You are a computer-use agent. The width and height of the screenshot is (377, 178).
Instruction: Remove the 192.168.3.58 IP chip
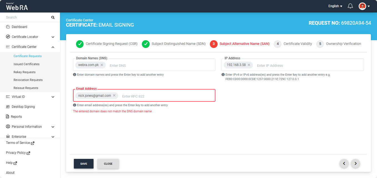coord(249,65)
